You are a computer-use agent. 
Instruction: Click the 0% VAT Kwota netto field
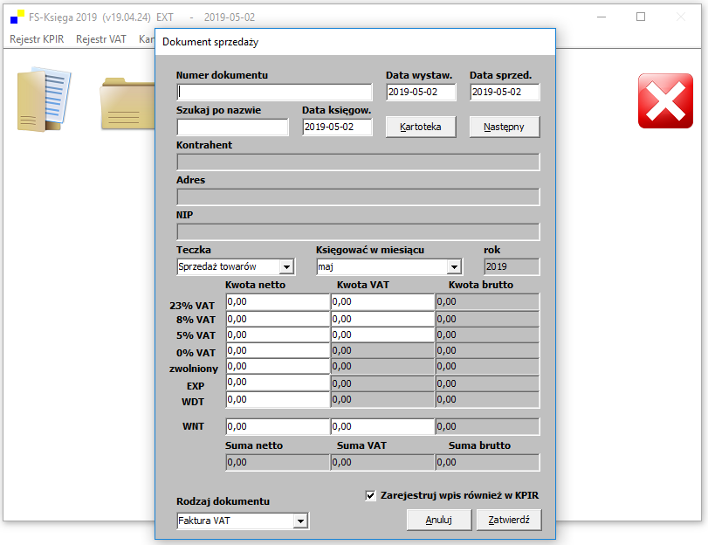278,351
